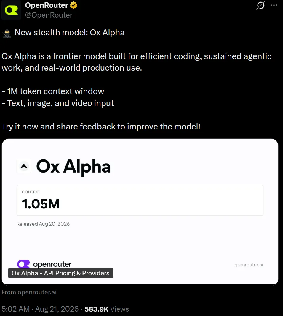Click the 'Ox Alpha - API Pricing & Providers' label
This screenshot has width=283, height=316.
tap(60, 273)
